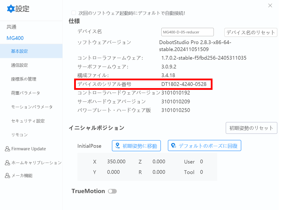Viewport: 282px width, 210px height.
Task: Click the settings gear icon
Action: [11, 9]
